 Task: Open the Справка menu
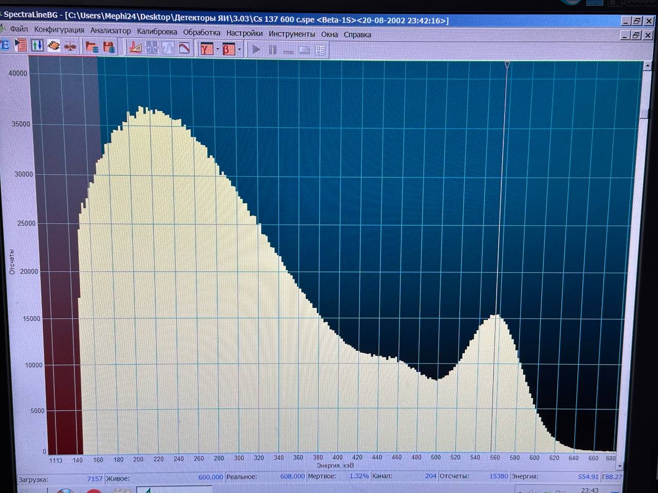[x=357, y=34]
